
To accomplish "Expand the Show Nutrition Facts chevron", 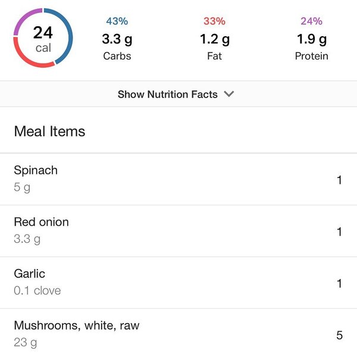I will 230,94.
